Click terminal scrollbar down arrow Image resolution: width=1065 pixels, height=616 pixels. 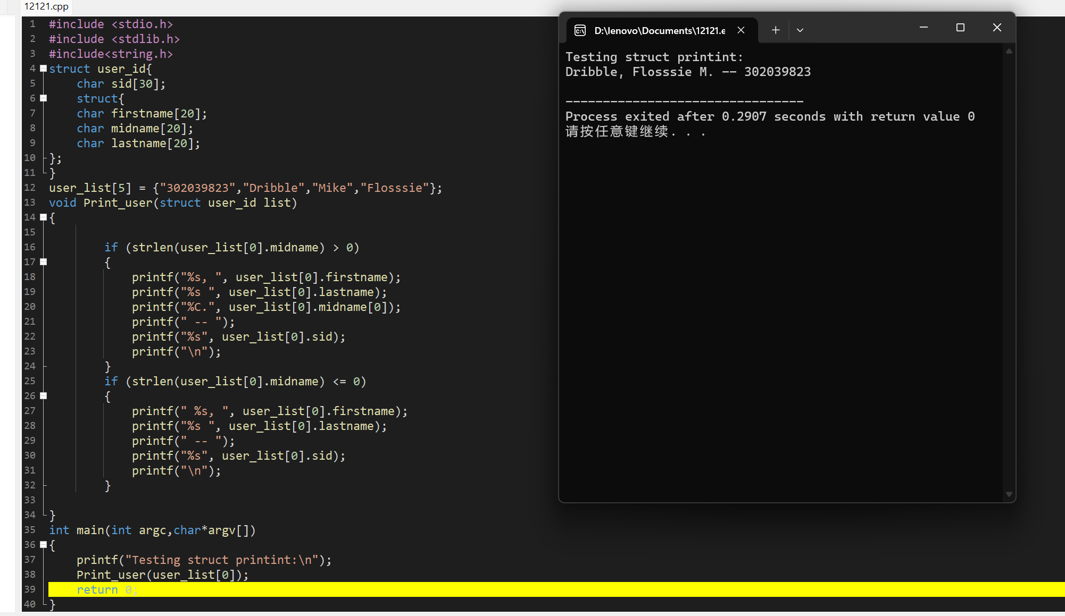click(1009, 494)
